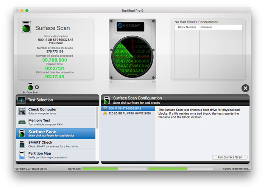Click the elapsed time 00:07:31
The image size is (265, 191).
click(x=55, y=68)
